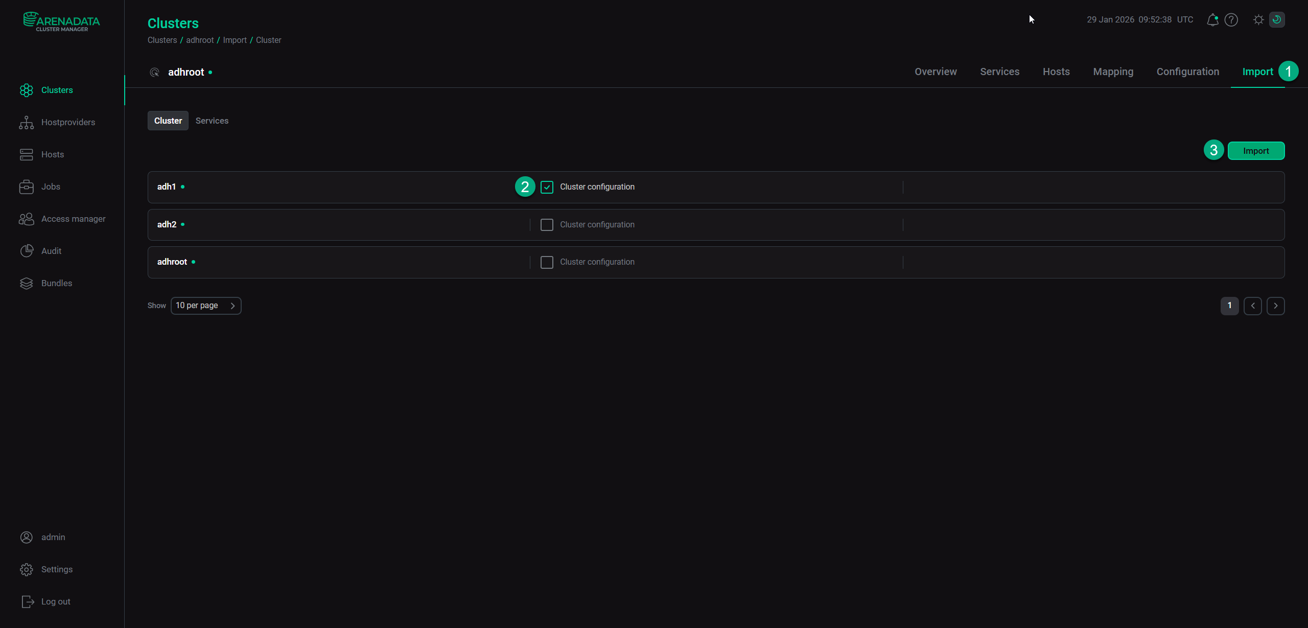Click Log out in the sidebar
This screenshot has width=1308, height=628.
(56, 602)
